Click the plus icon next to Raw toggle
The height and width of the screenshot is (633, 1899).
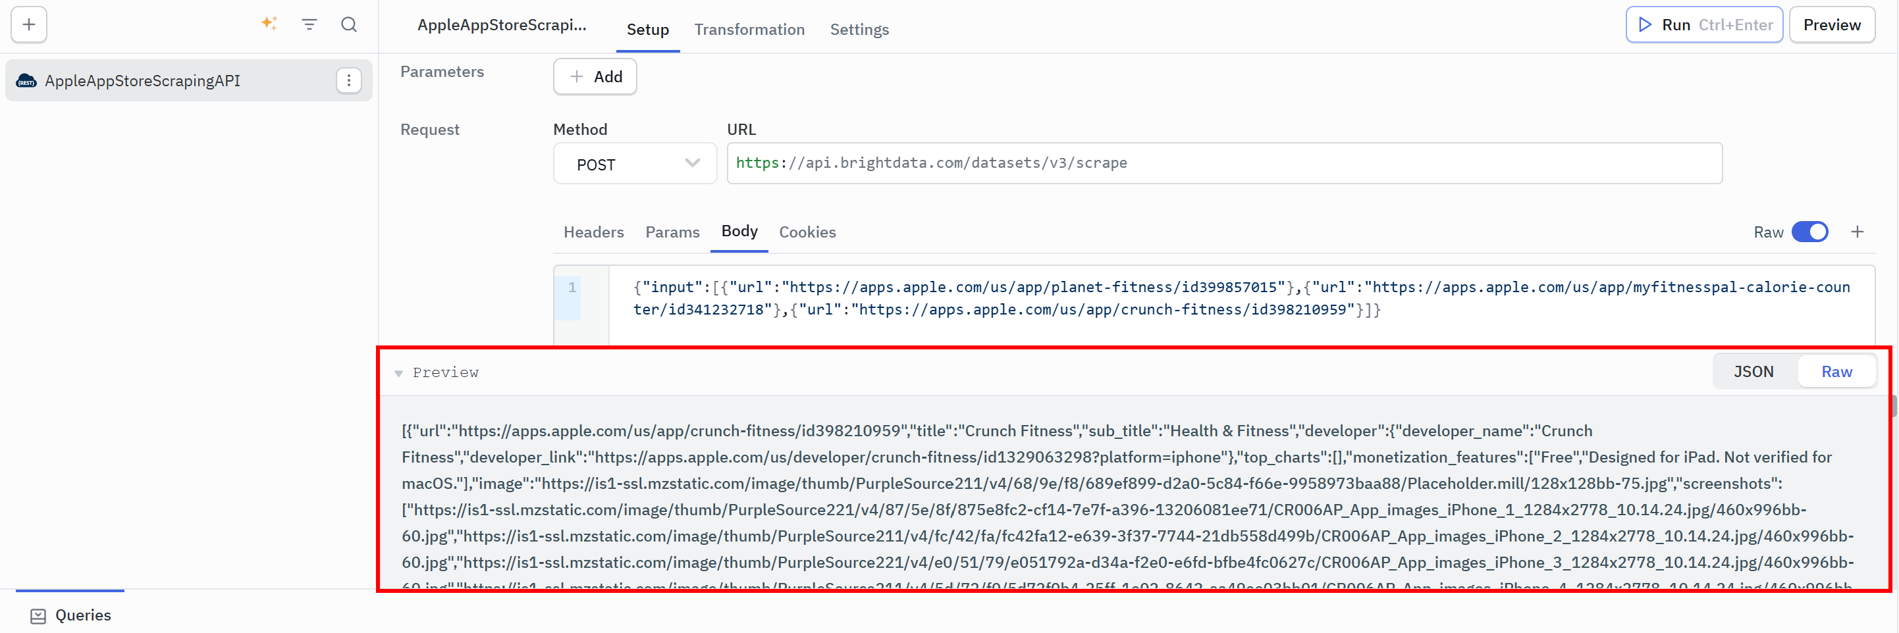click(x=1857, y=232)
